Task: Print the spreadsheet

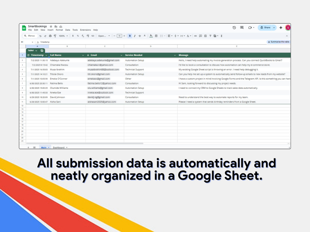Action: point(50,36)
